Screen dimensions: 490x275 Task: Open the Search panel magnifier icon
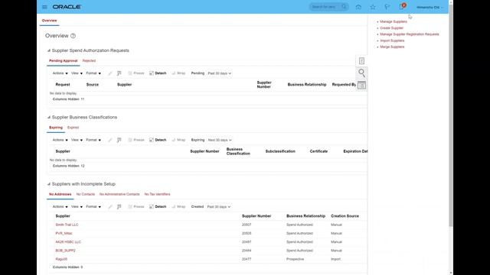(361, 73)
